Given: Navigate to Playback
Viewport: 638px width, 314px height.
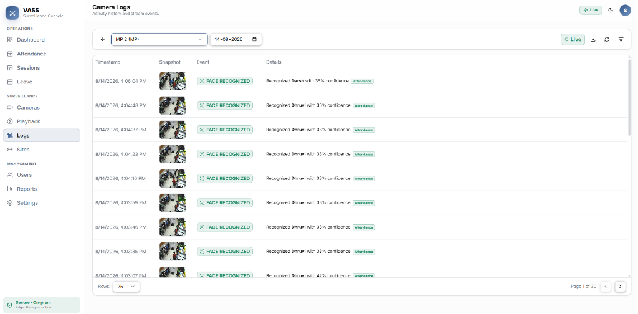Looking at the screenshot, I should coord(42,121).
